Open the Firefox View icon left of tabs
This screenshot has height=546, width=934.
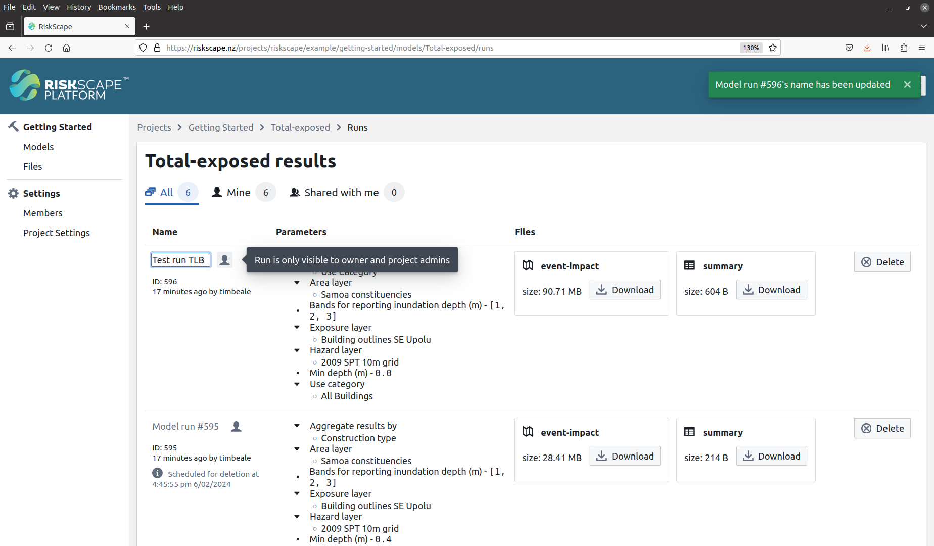pyautogui.click(x=10, y=26)
